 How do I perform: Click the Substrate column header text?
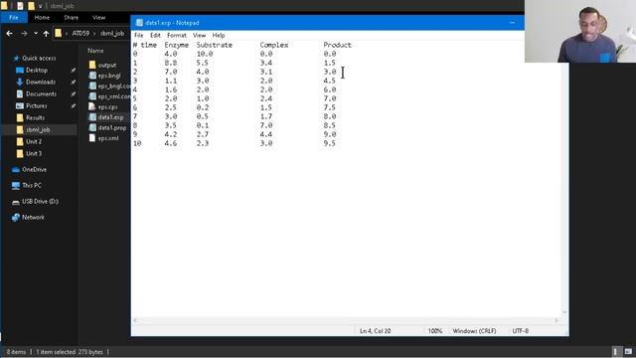[215, 45]
